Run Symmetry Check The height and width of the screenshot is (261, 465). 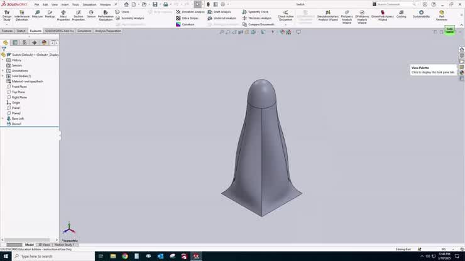pos(255,12)
